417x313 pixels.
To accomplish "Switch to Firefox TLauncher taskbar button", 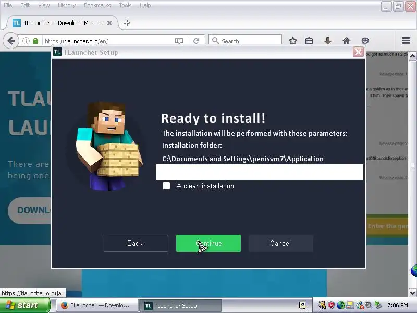I will (x=97, y=305).
